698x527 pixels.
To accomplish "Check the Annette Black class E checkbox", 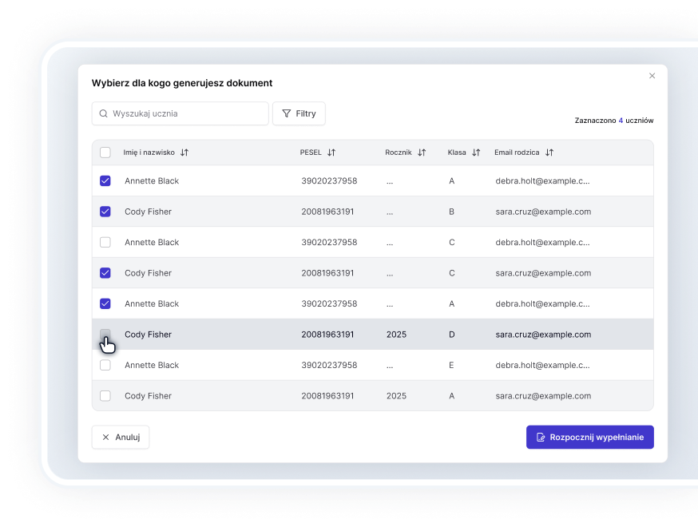I will [x=105, y=365].
